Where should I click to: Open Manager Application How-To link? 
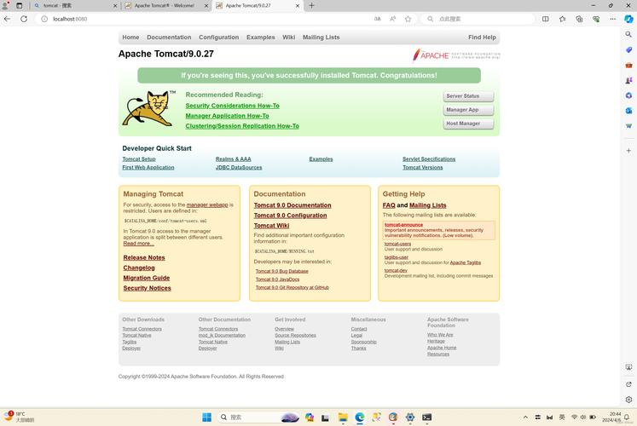point(227,116)
